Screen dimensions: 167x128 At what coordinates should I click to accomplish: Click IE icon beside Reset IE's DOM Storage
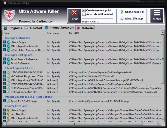8,101
